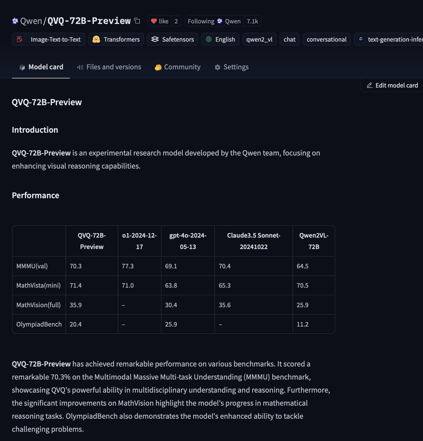
Task: Open the Qwen organization link
Action: coord(31,21)
